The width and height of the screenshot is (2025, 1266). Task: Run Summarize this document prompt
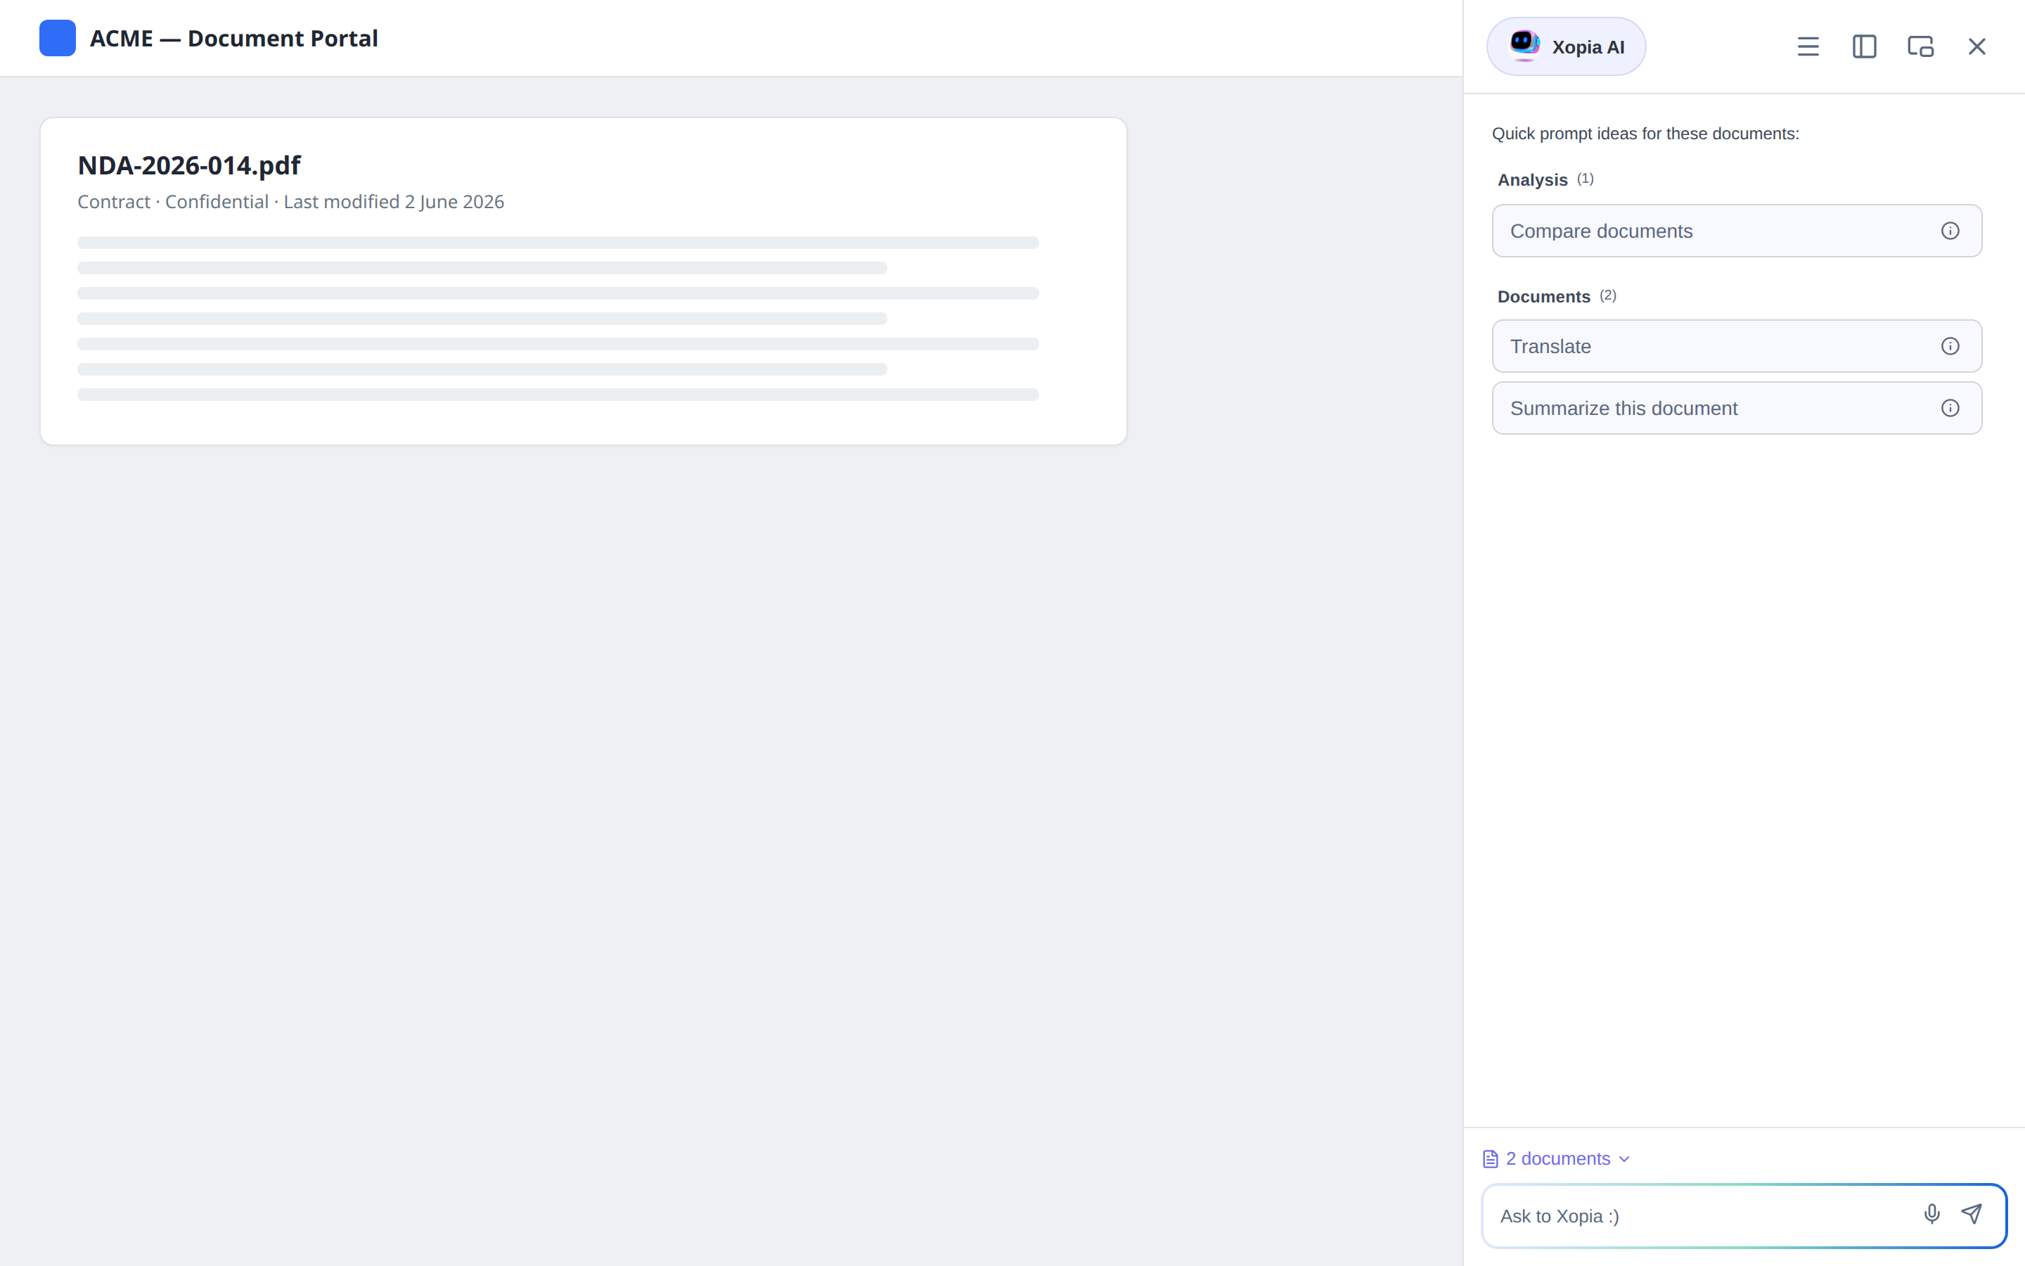[1737, 409]
